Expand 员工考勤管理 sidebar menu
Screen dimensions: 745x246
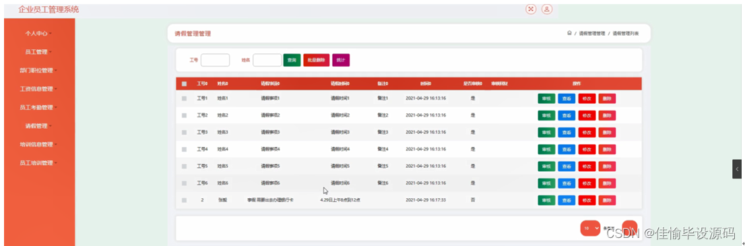point(38,108)
